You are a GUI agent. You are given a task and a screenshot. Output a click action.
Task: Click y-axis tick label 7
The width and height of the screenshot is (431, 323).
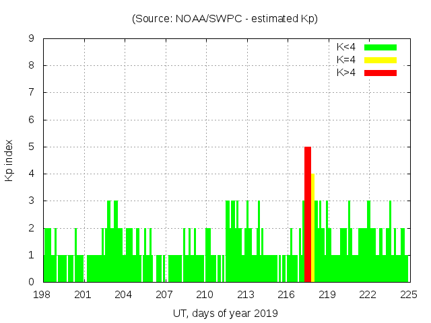(x=31, y=93)
